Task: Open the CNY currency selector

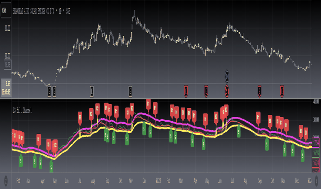Action: coord(5,10)
